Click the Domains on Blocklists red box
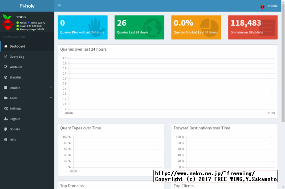 click(x=253, y=27)
